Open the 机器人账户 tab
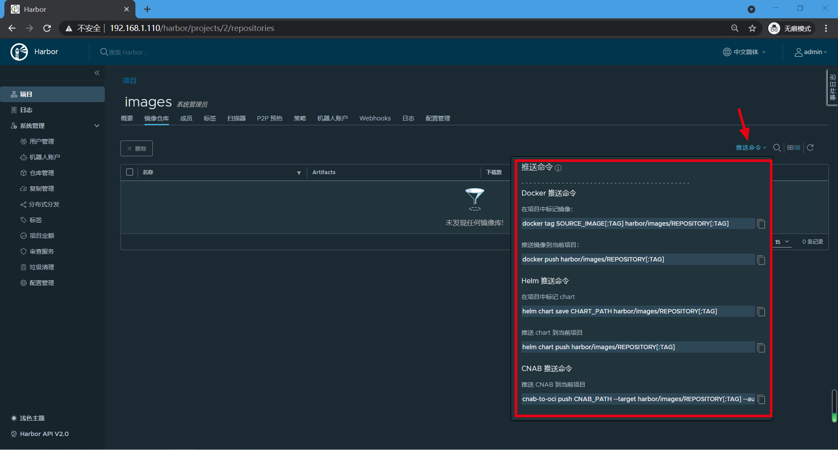This screenshot has width=838, height=450. (x=333, y=118)
